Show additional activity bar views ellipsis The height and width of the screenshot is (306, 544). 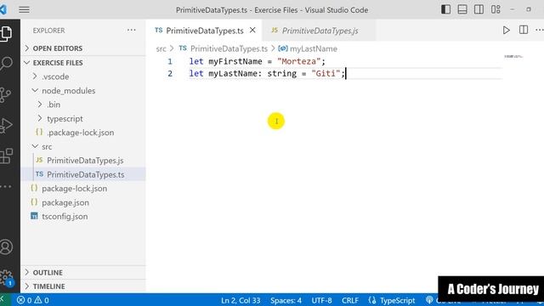coord(6,187)
